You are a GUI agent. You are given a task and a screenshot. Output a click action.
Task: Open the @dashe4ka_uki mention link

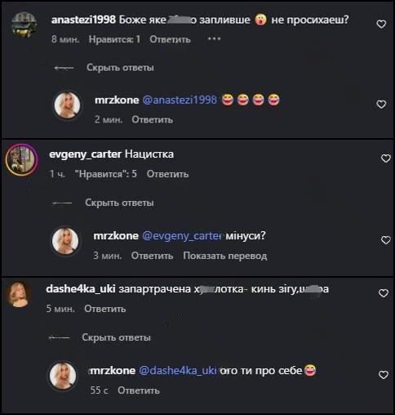coord(178,370)
